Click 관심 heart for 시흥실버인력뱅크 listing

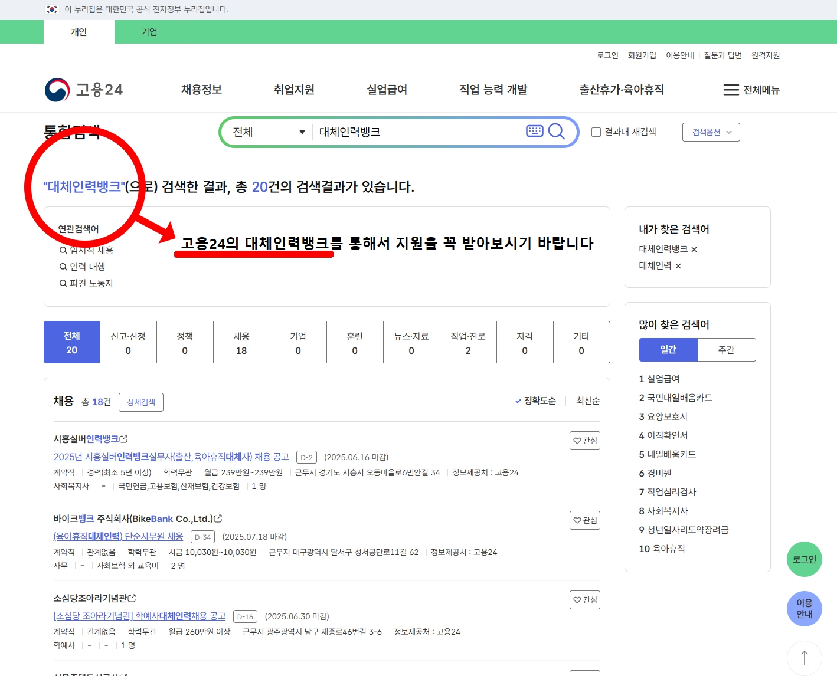[584, 441]
